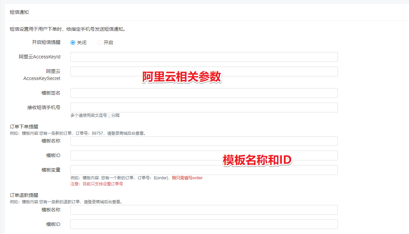This screenshot has width=409, height=234.
Task: Click the 模板签名 label
Action: (x=51, y=93)
